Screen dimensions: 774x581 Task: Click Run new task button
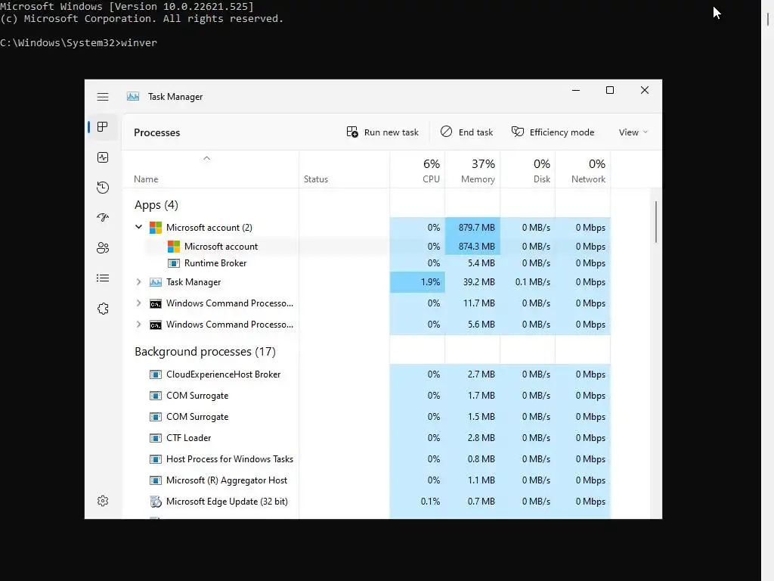382,132
